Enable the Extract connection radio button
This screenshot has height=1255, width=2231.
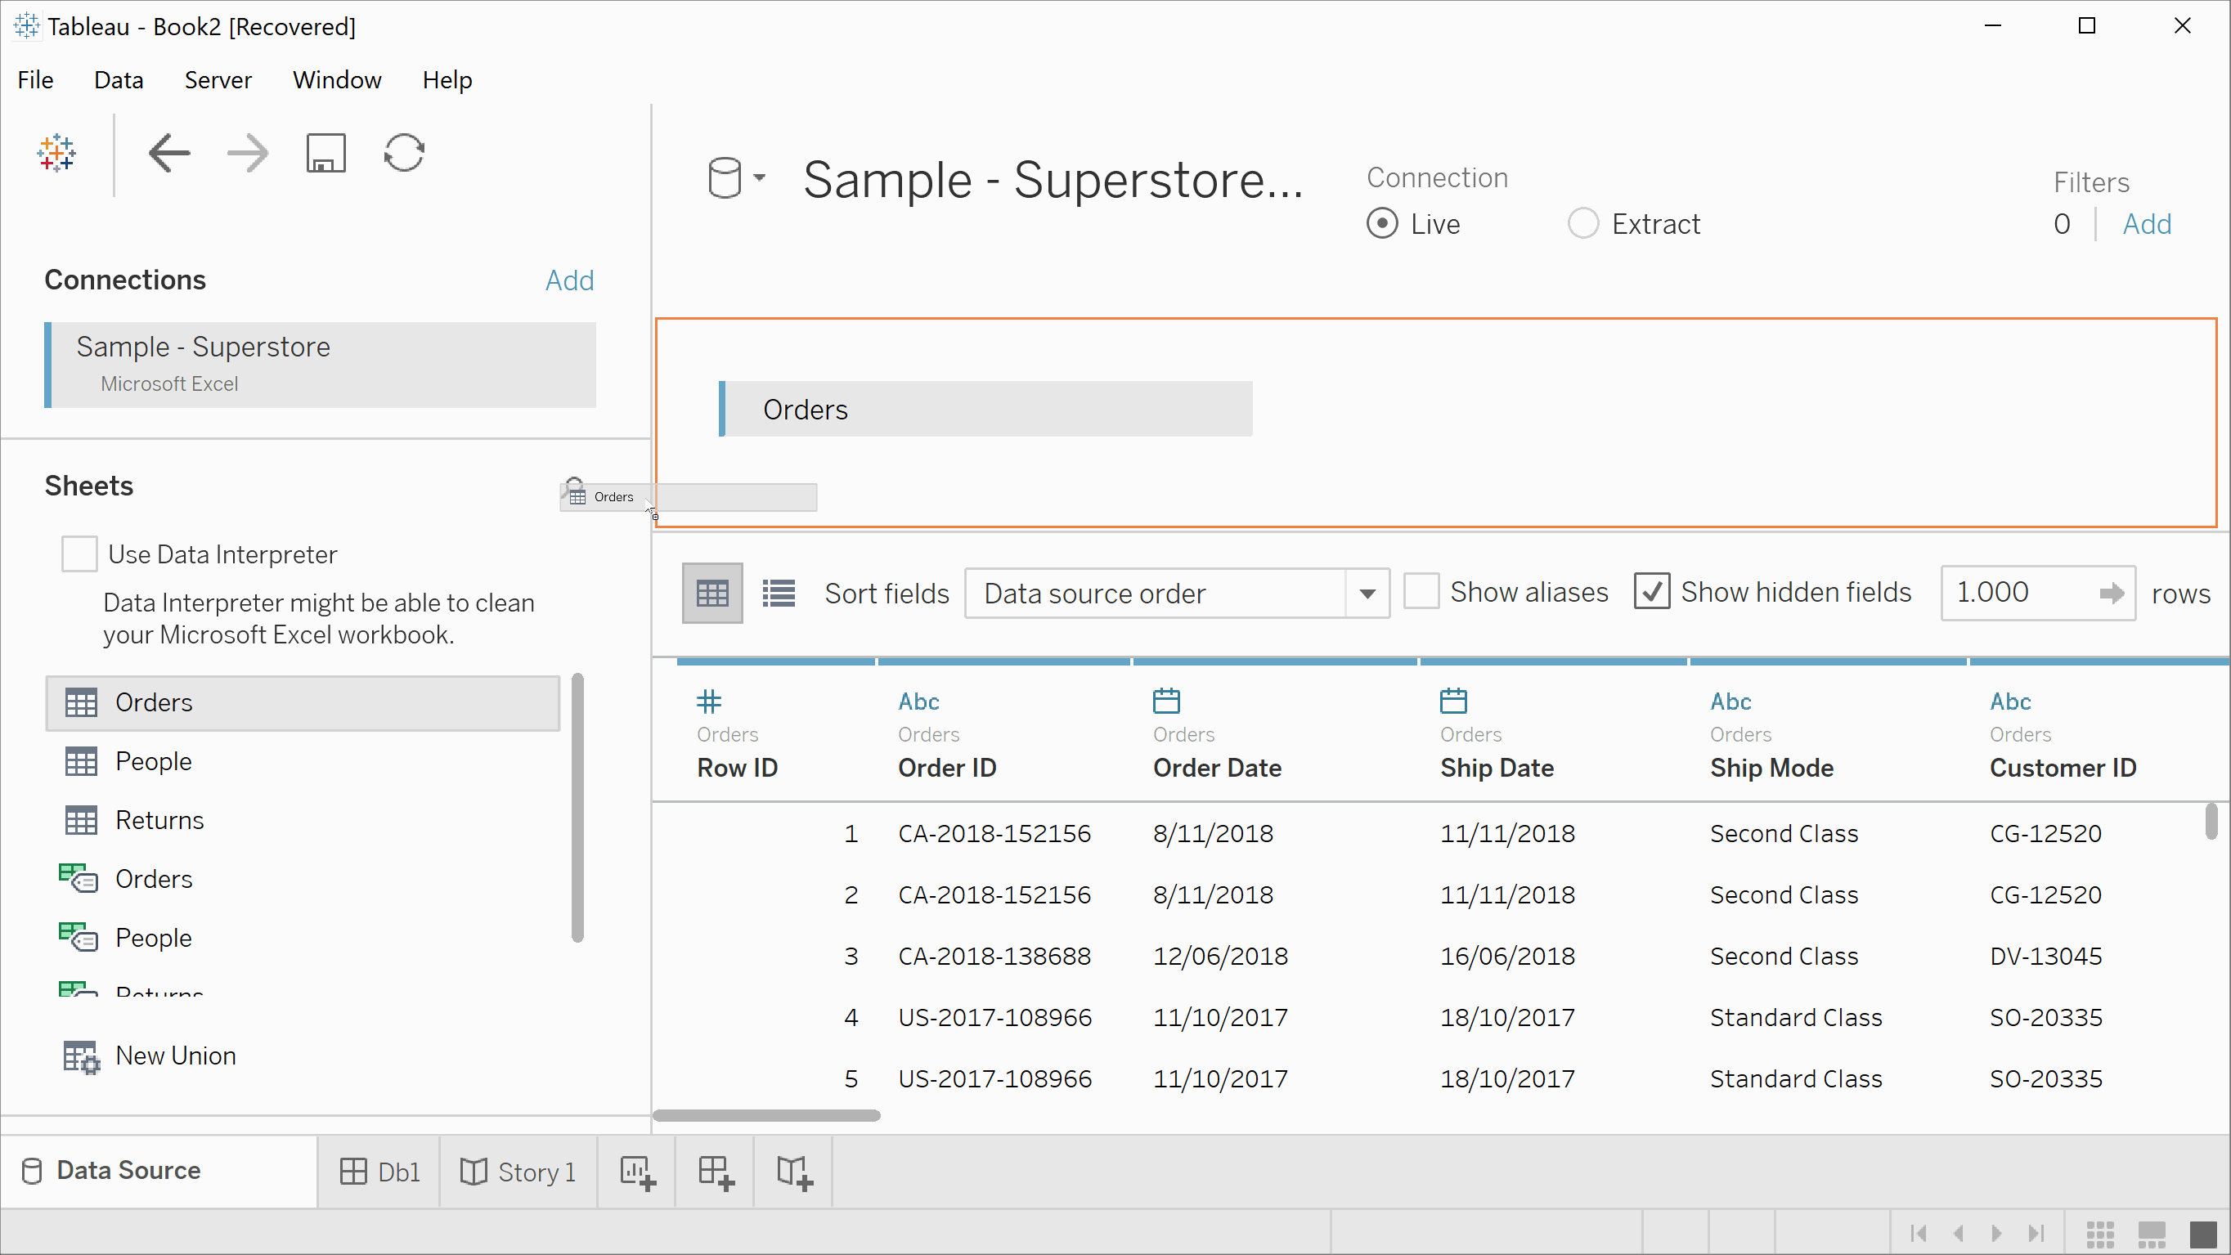(x=1582, y=224)
